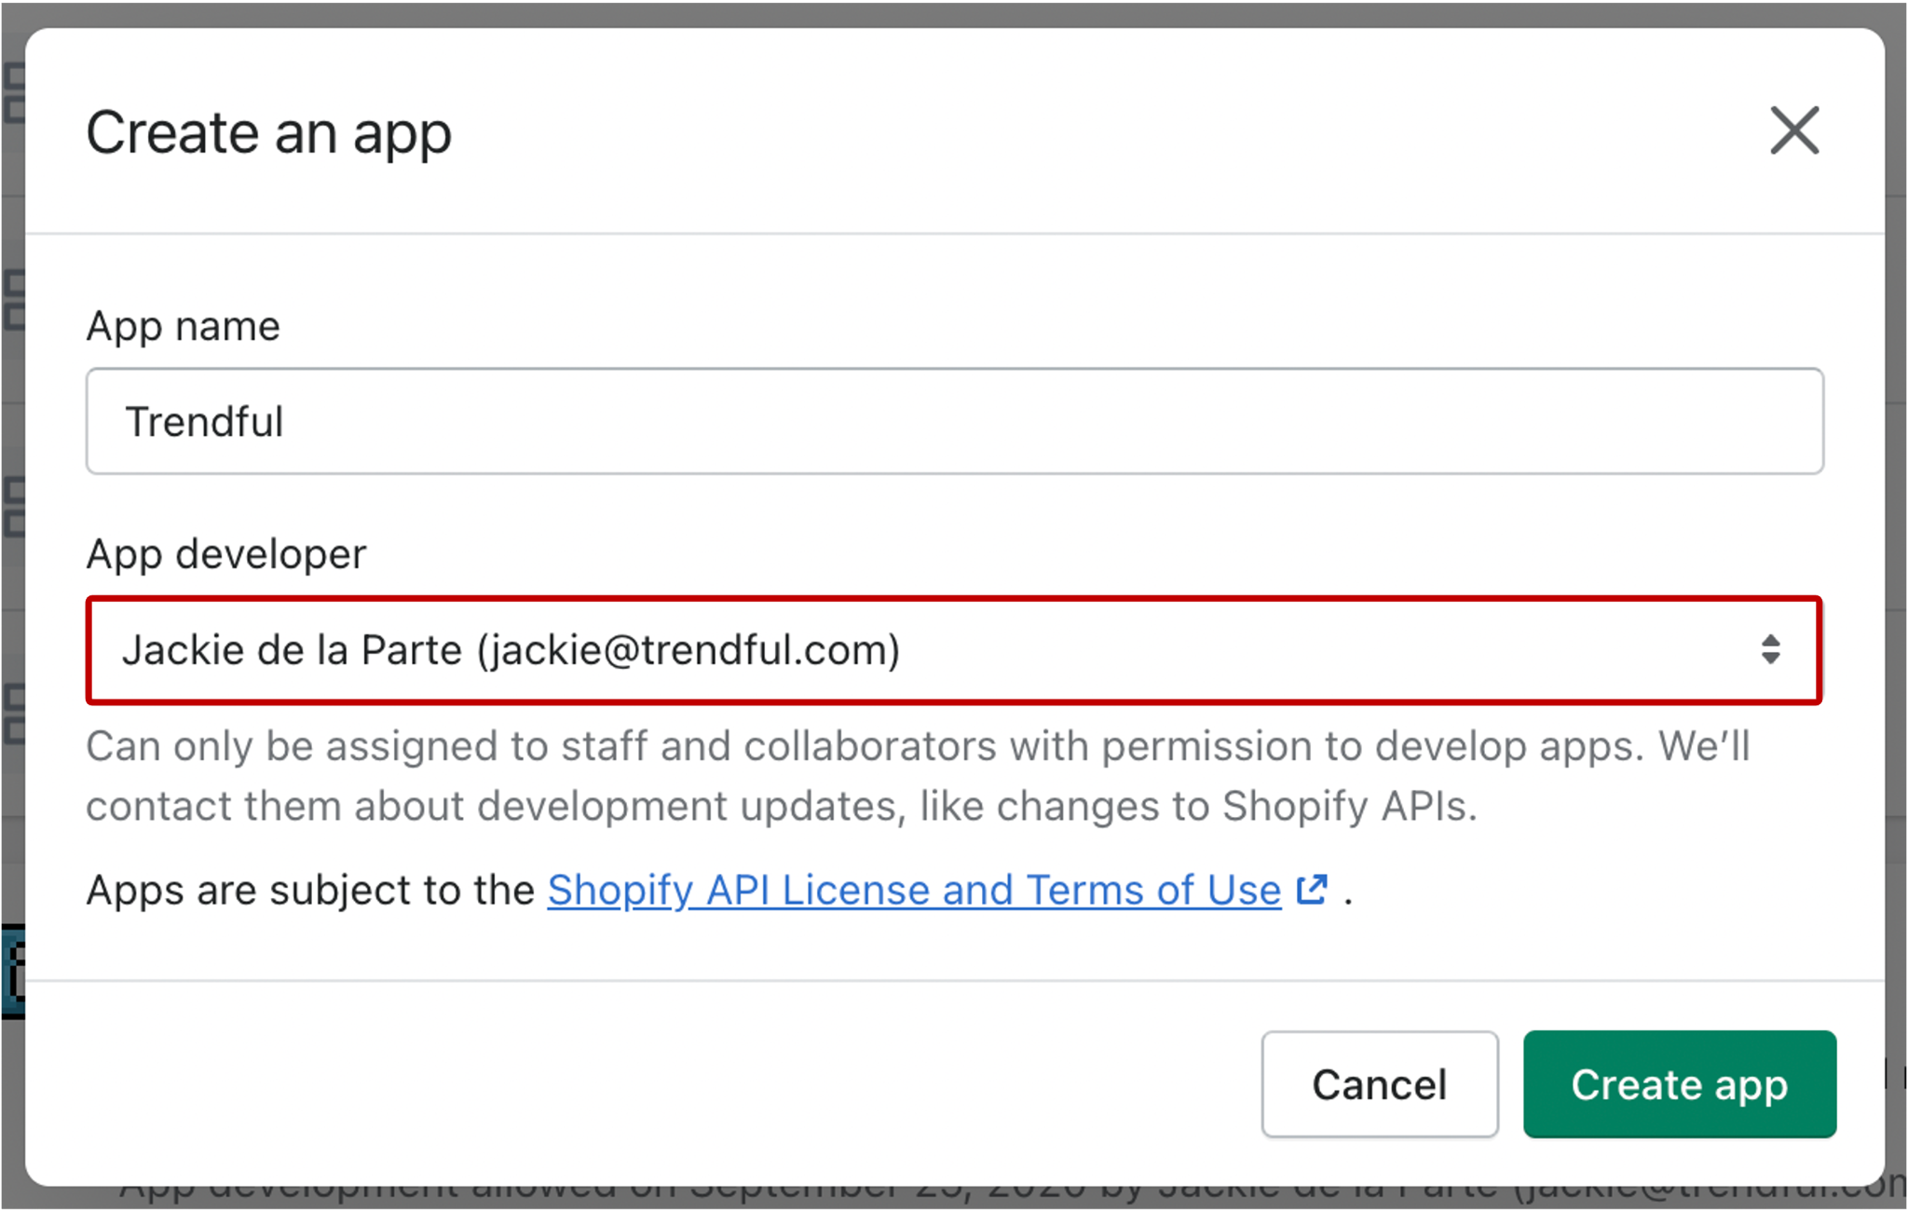
Task: Click the external link icon after Terms of Use
Action: 1312,890
